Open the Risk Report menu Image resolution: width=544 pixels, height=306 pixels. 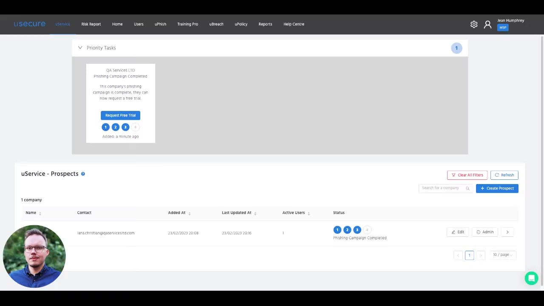[91, 24]
